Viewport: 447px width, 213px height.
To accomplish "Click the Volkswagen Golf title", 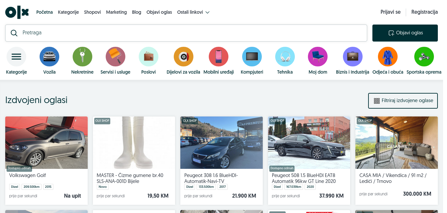I will 27,175.
